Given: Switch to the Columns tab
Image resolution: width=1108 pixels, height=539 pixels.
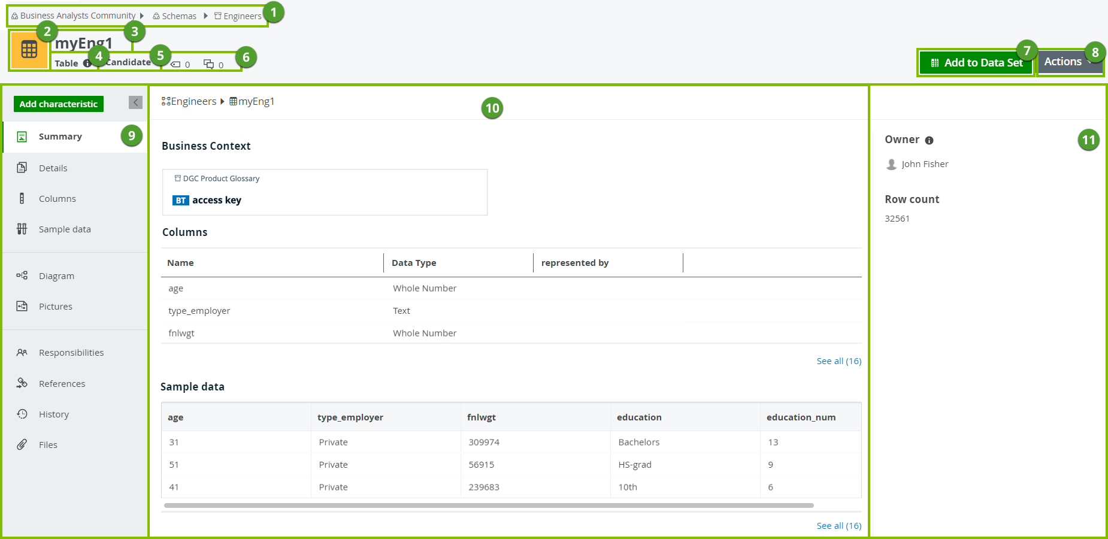Looking at the screenshot, I should click(x=57, y=199).
